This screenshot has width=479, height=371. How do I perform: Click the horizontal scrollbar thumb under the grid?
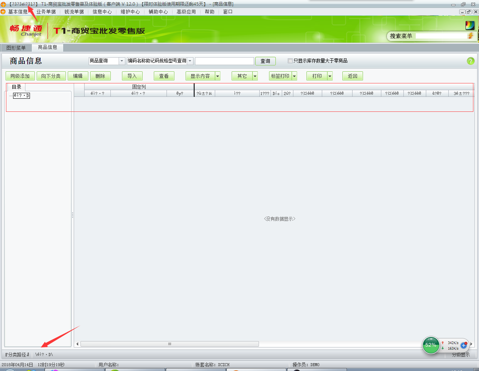click(170, 344)
